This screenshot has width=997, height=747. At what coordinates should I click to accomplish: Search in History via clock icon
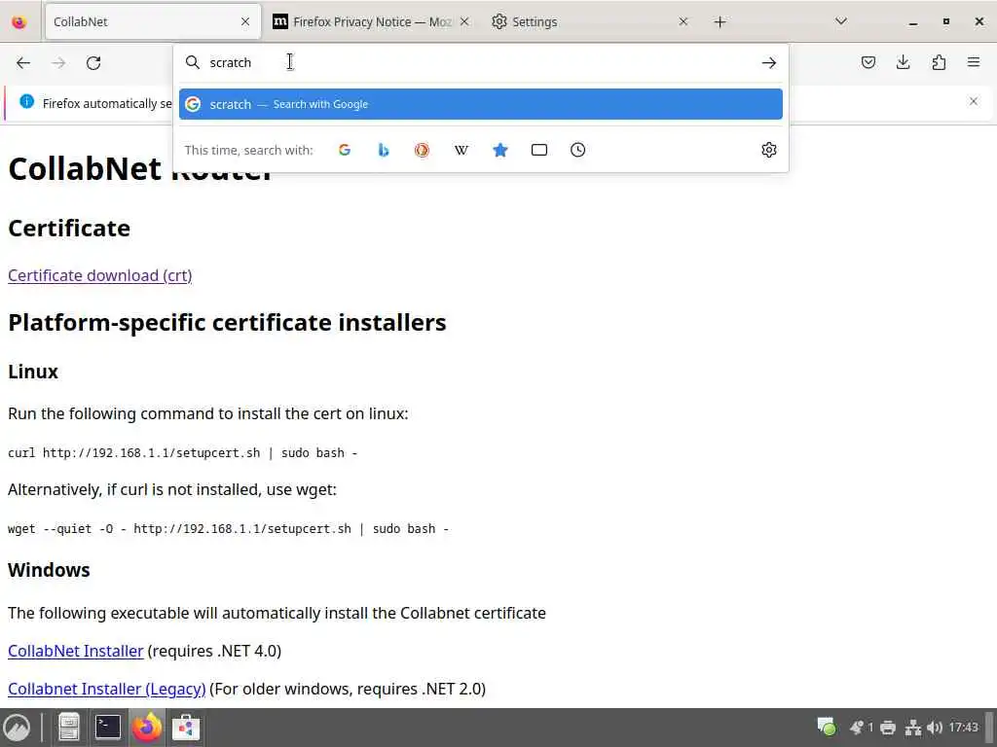(578, 150)
